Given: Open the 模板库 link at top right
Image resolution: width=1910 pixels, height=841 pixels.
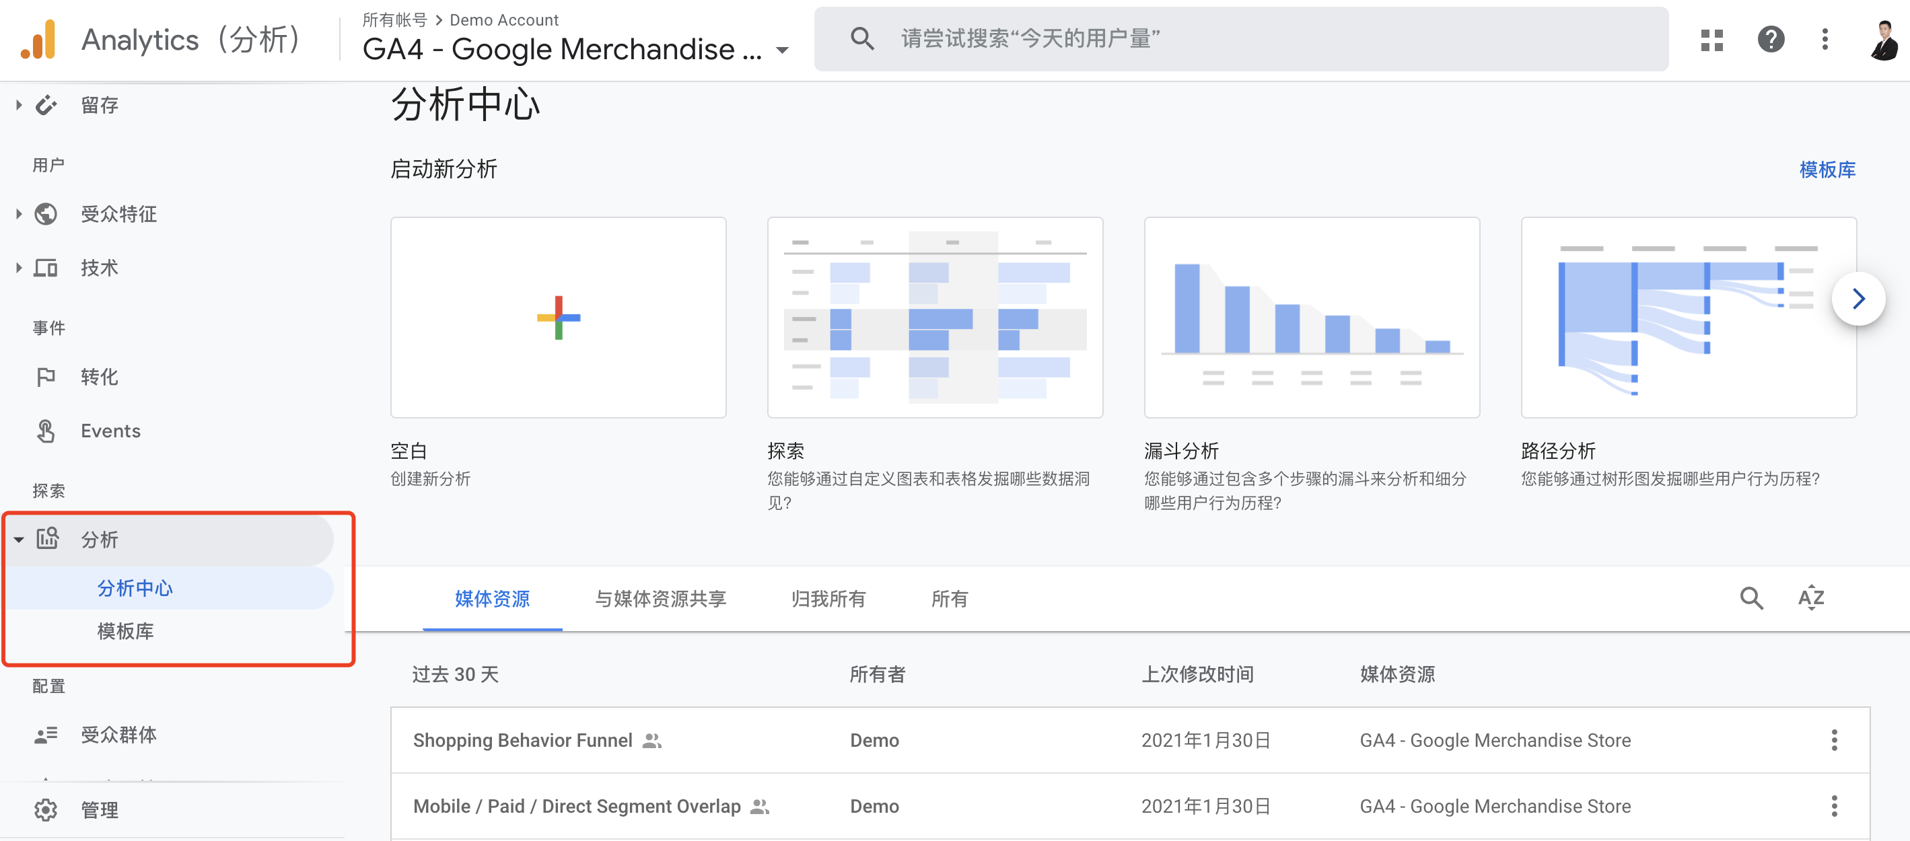Looking at the screenshot, I should (x=1827, y=170).
